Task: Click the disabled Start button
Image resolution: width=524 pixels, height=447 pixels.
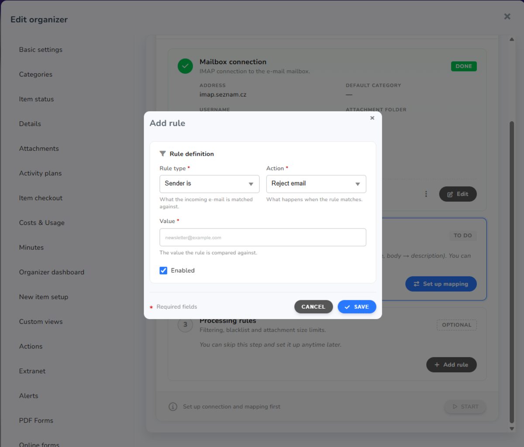Action: 465,406
